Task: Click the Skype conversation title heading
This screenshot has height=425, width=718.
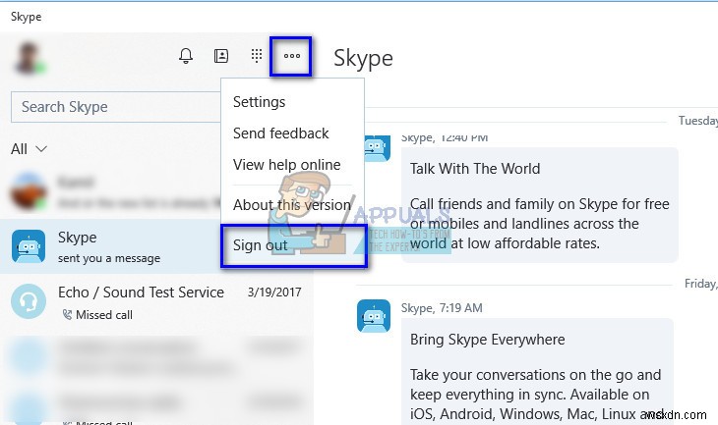Action: pyautogui.click(x=363, y=59)
